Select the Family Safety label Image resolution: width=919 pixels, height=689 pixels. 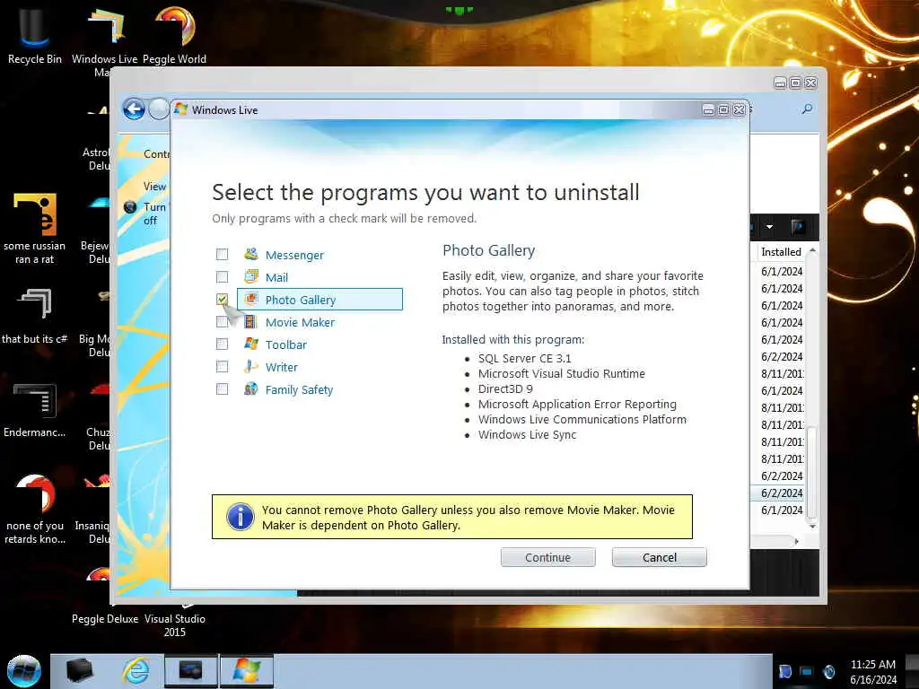[x=299, y=389]
